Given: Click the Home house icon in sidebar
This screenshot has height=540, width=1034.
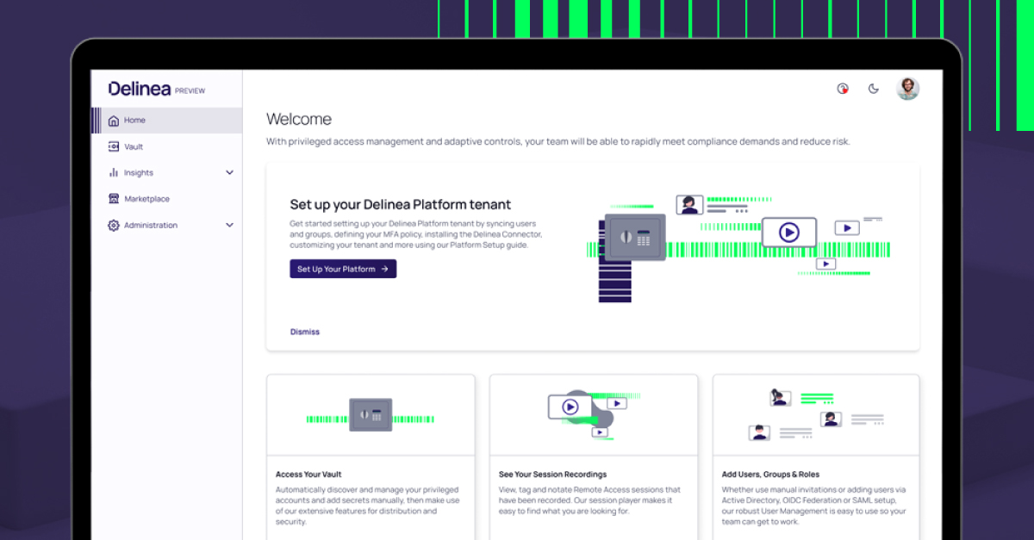Looking at the screenshot, I should tap(114, 121).
